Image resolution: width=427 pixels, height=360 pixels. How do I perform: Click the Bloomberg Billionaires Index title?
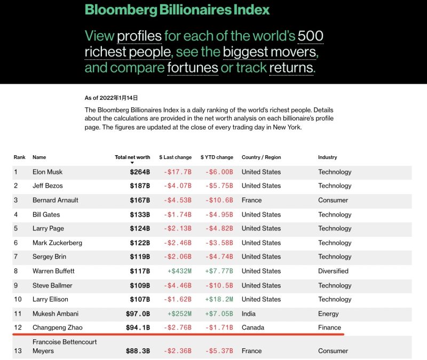point(177,10)
